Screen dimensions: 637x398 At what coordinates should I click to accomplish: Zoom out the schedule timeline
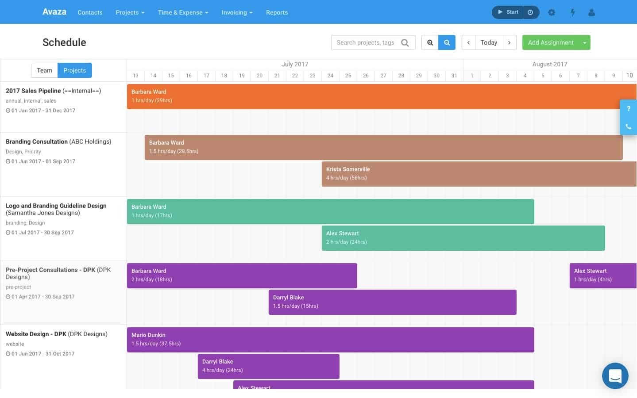[x=430, y=42]
